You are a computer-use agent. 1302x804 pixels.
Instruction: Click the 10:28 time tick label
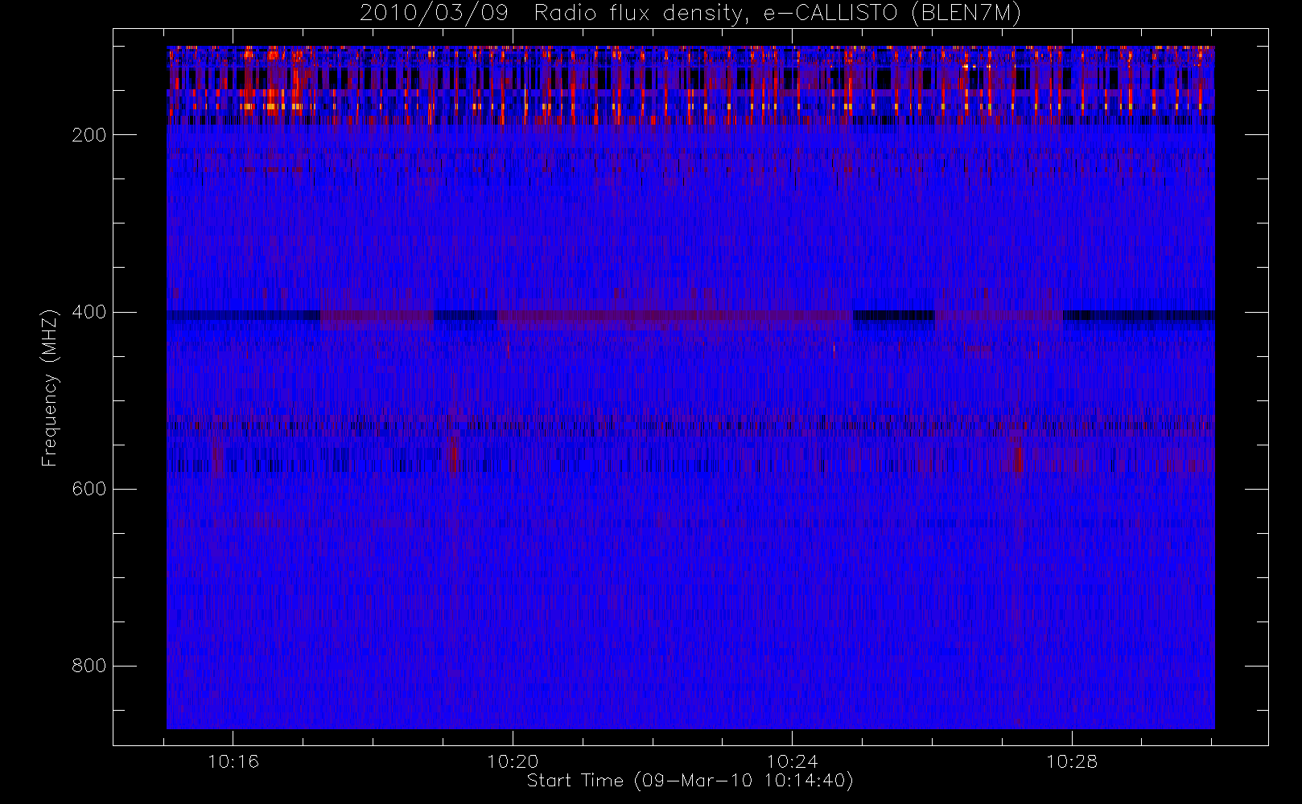(1072, 761)
